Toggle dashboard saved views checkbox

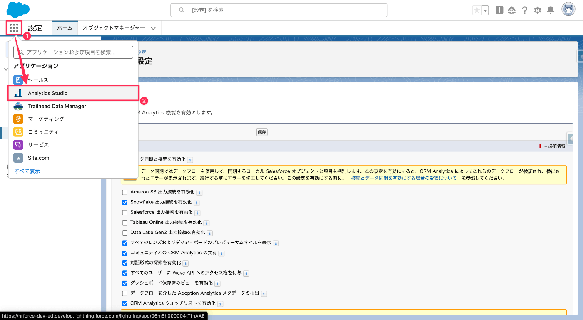[x=125, y=283]
